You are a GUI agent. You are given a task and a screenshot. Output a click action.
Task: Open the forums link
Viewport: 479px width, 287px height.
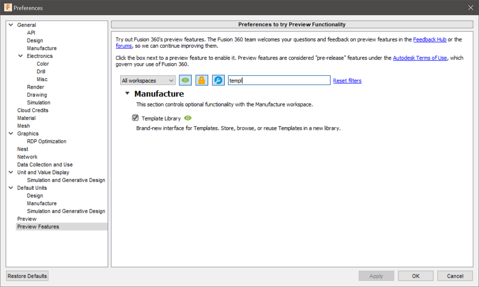pos(124,46)
